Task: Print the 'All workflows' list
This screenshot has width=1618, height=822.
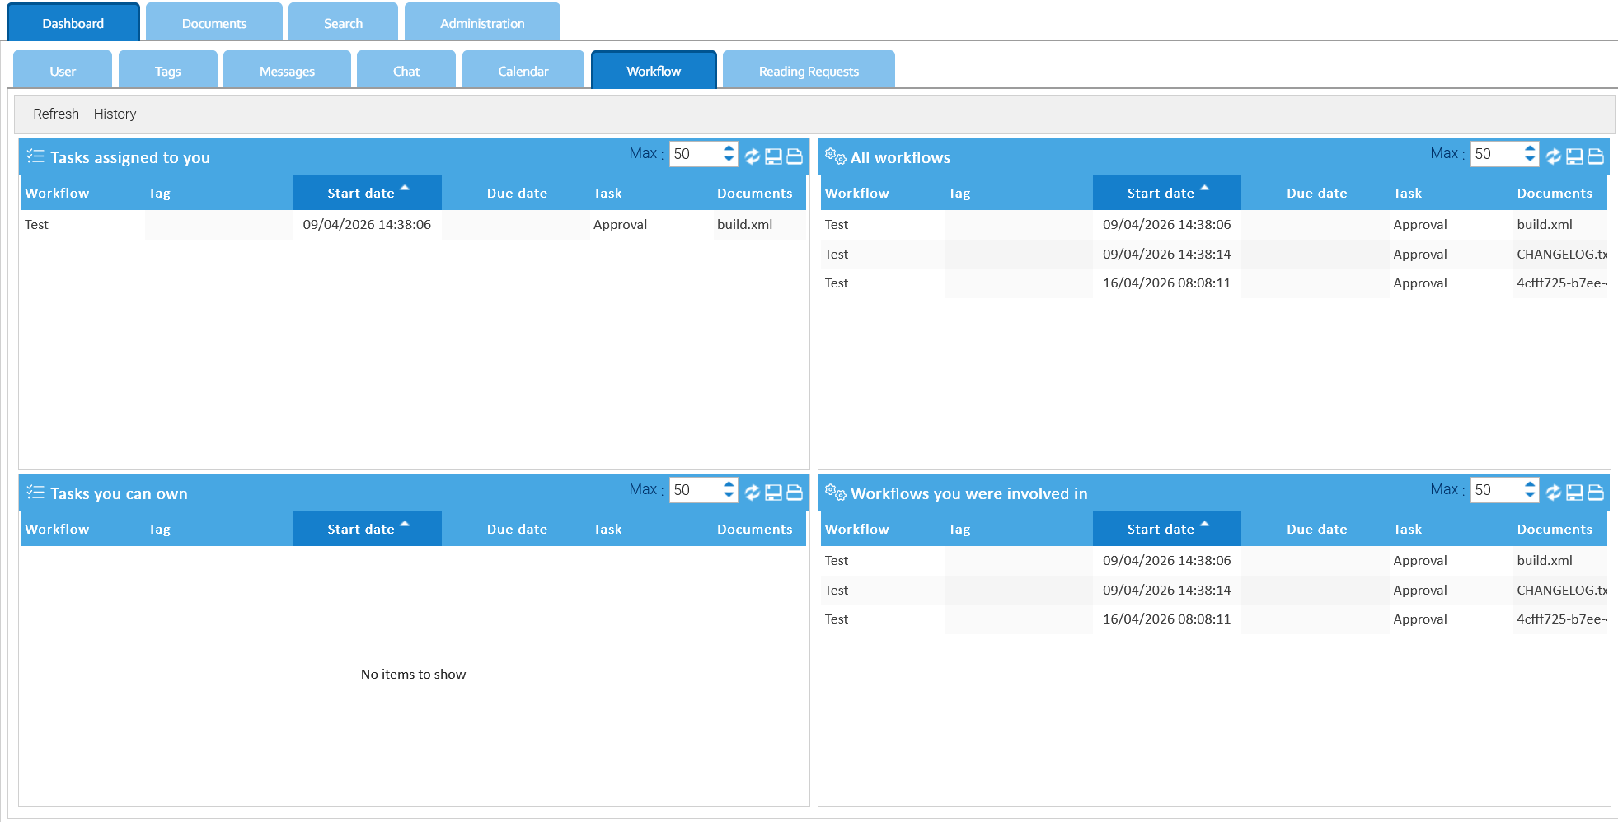Action: coord(1596,156)
